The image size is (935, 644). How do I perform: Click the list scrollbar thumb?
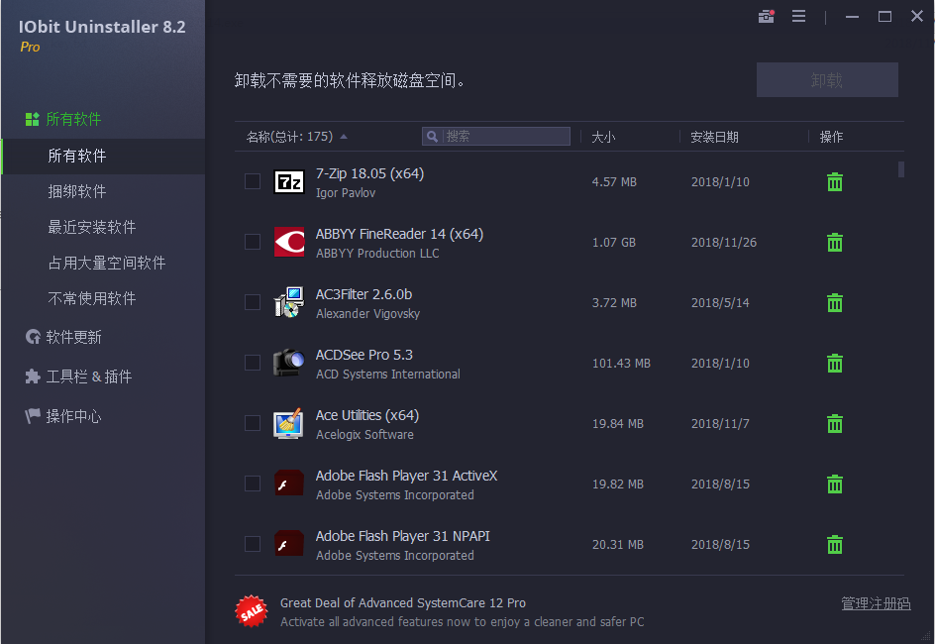click(901, 169)
